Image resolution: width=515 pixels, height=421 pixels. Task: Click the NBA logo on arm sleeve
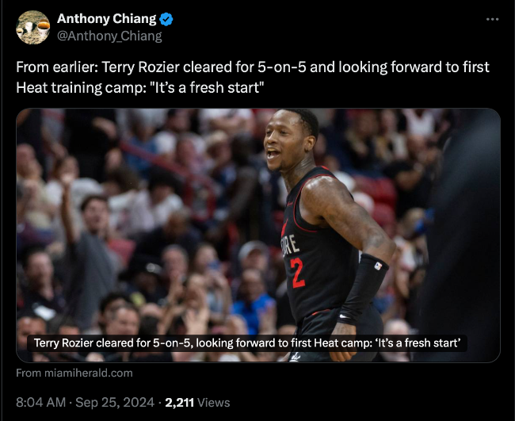coord(378,266)
